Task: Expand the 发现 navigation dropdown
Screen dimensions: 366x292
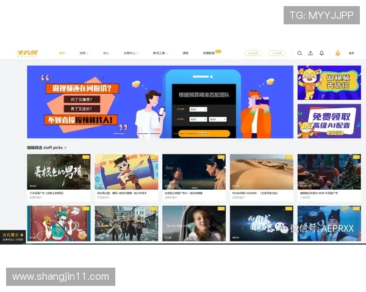Action: tap(84, 54)
